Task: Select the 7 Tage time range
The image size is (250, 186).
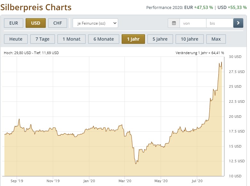Action: (42, 39)
